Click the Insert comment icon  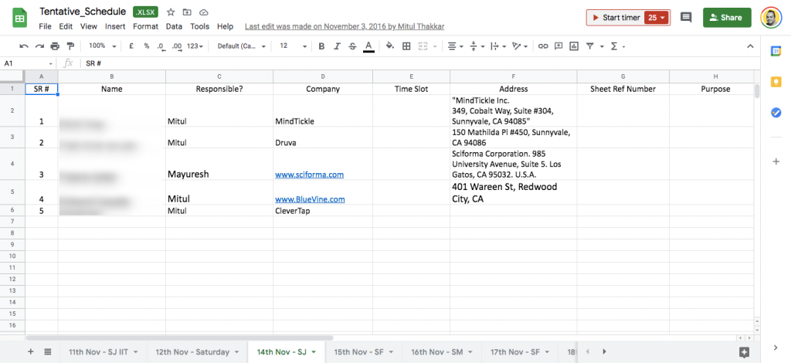558,46
